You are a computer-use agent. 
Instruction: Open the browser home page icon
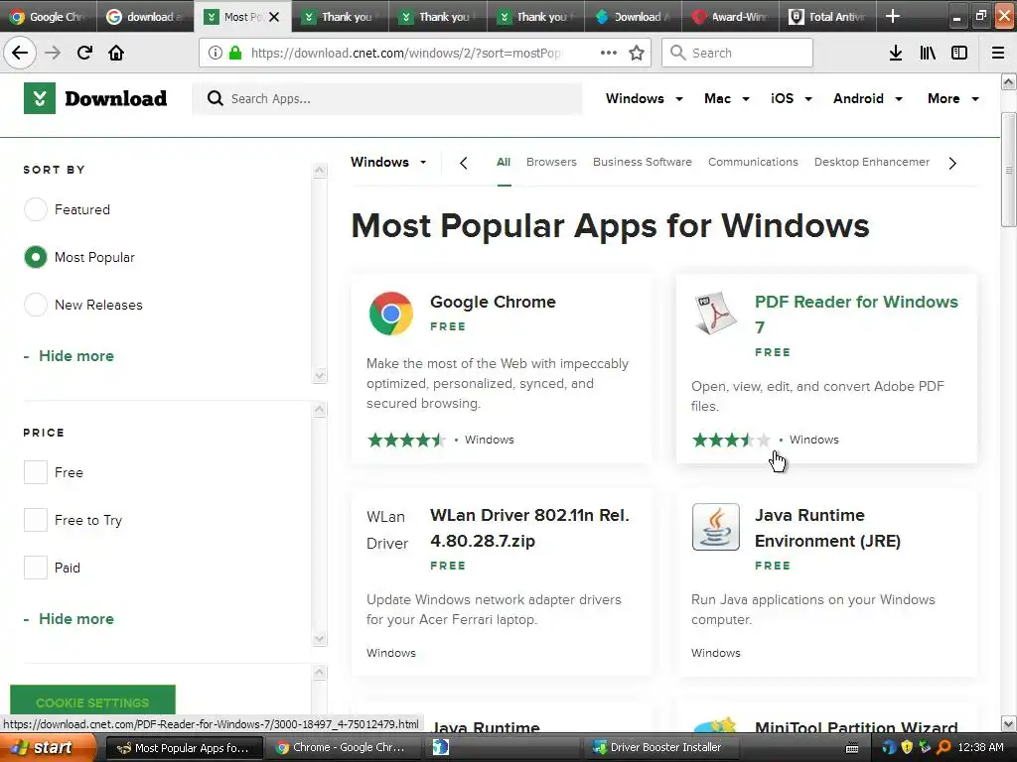(116, 53)
